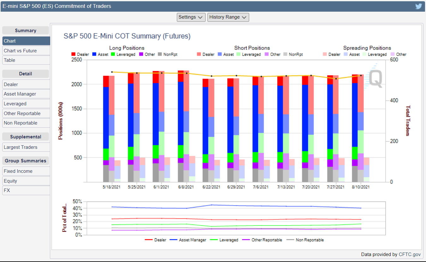Screen dimensions: 426x262
Task: Click the Detail section header
Action: pos(26,74)
